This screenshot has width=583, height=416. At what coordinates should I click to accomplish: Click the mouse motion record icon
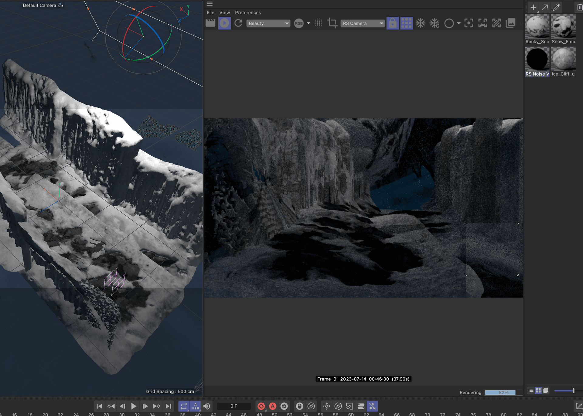pyautogui.click(x=300, y=406)
